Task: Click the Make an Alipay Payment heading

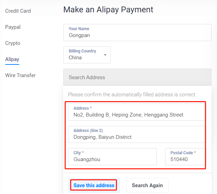Action: (x=108, y=10)
